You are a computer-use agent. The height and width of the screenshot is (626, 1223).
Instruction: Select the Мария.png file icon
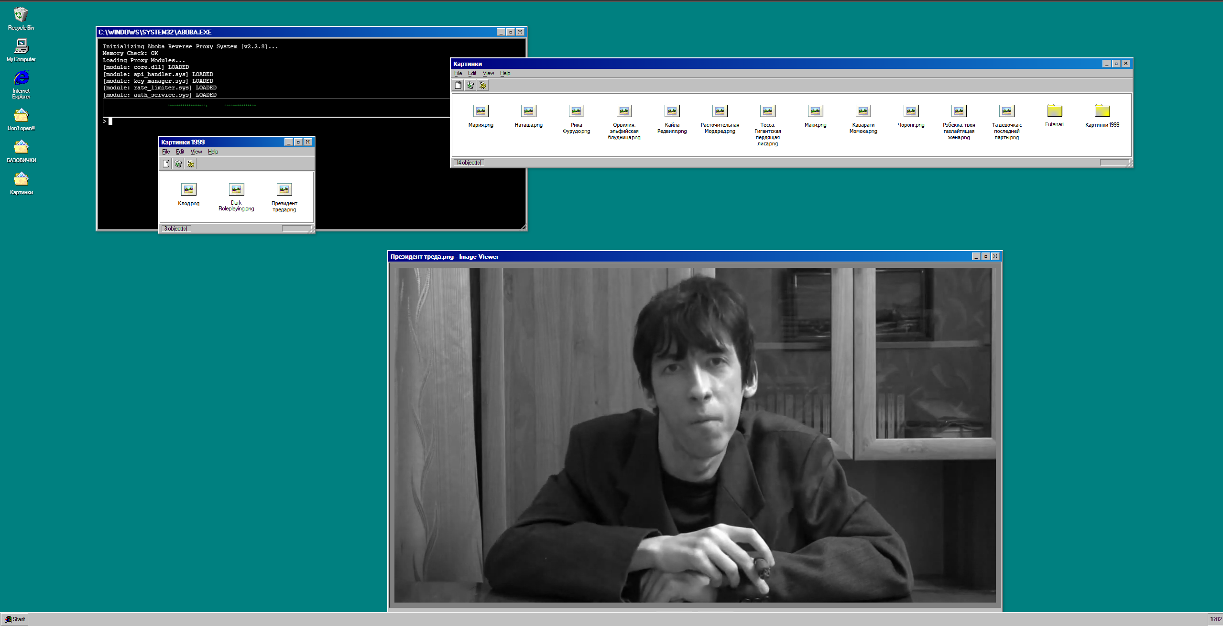point(480,111)
